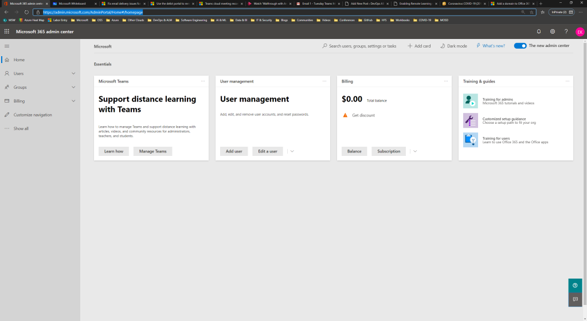
Task: Toggle The new admin center switch
Action: coord(520,46)
